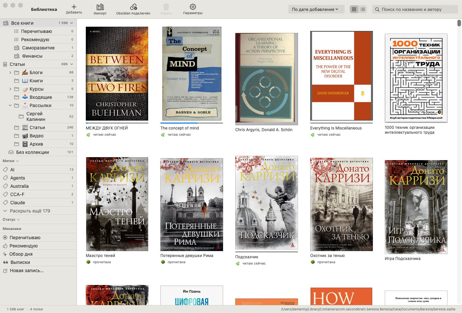
Task: Select the Claude tag
Action: click(38, 203)
